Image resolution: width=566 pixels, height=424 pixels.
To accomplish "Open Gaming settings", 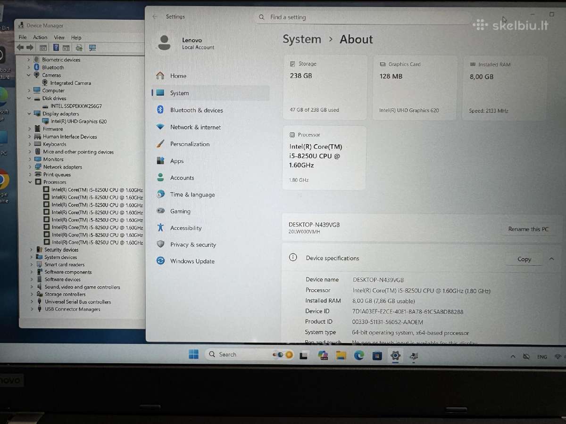I will coord(180,212).
